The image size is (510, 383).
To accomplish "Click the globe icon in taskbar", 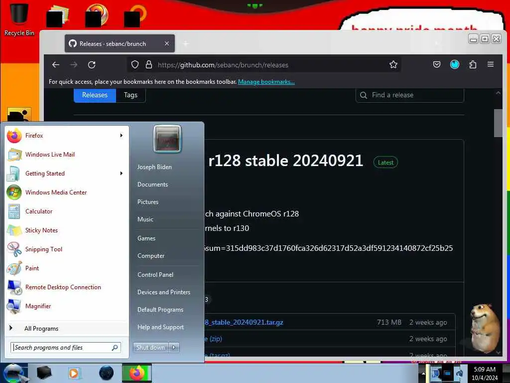I will click(x=107, y=373).
